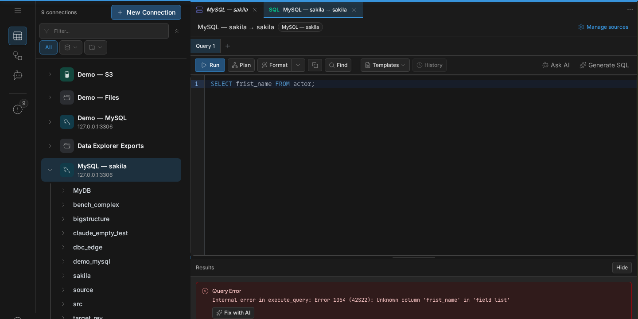Format the SQL query
Viewport: 638px width, 319px height.
274,65
